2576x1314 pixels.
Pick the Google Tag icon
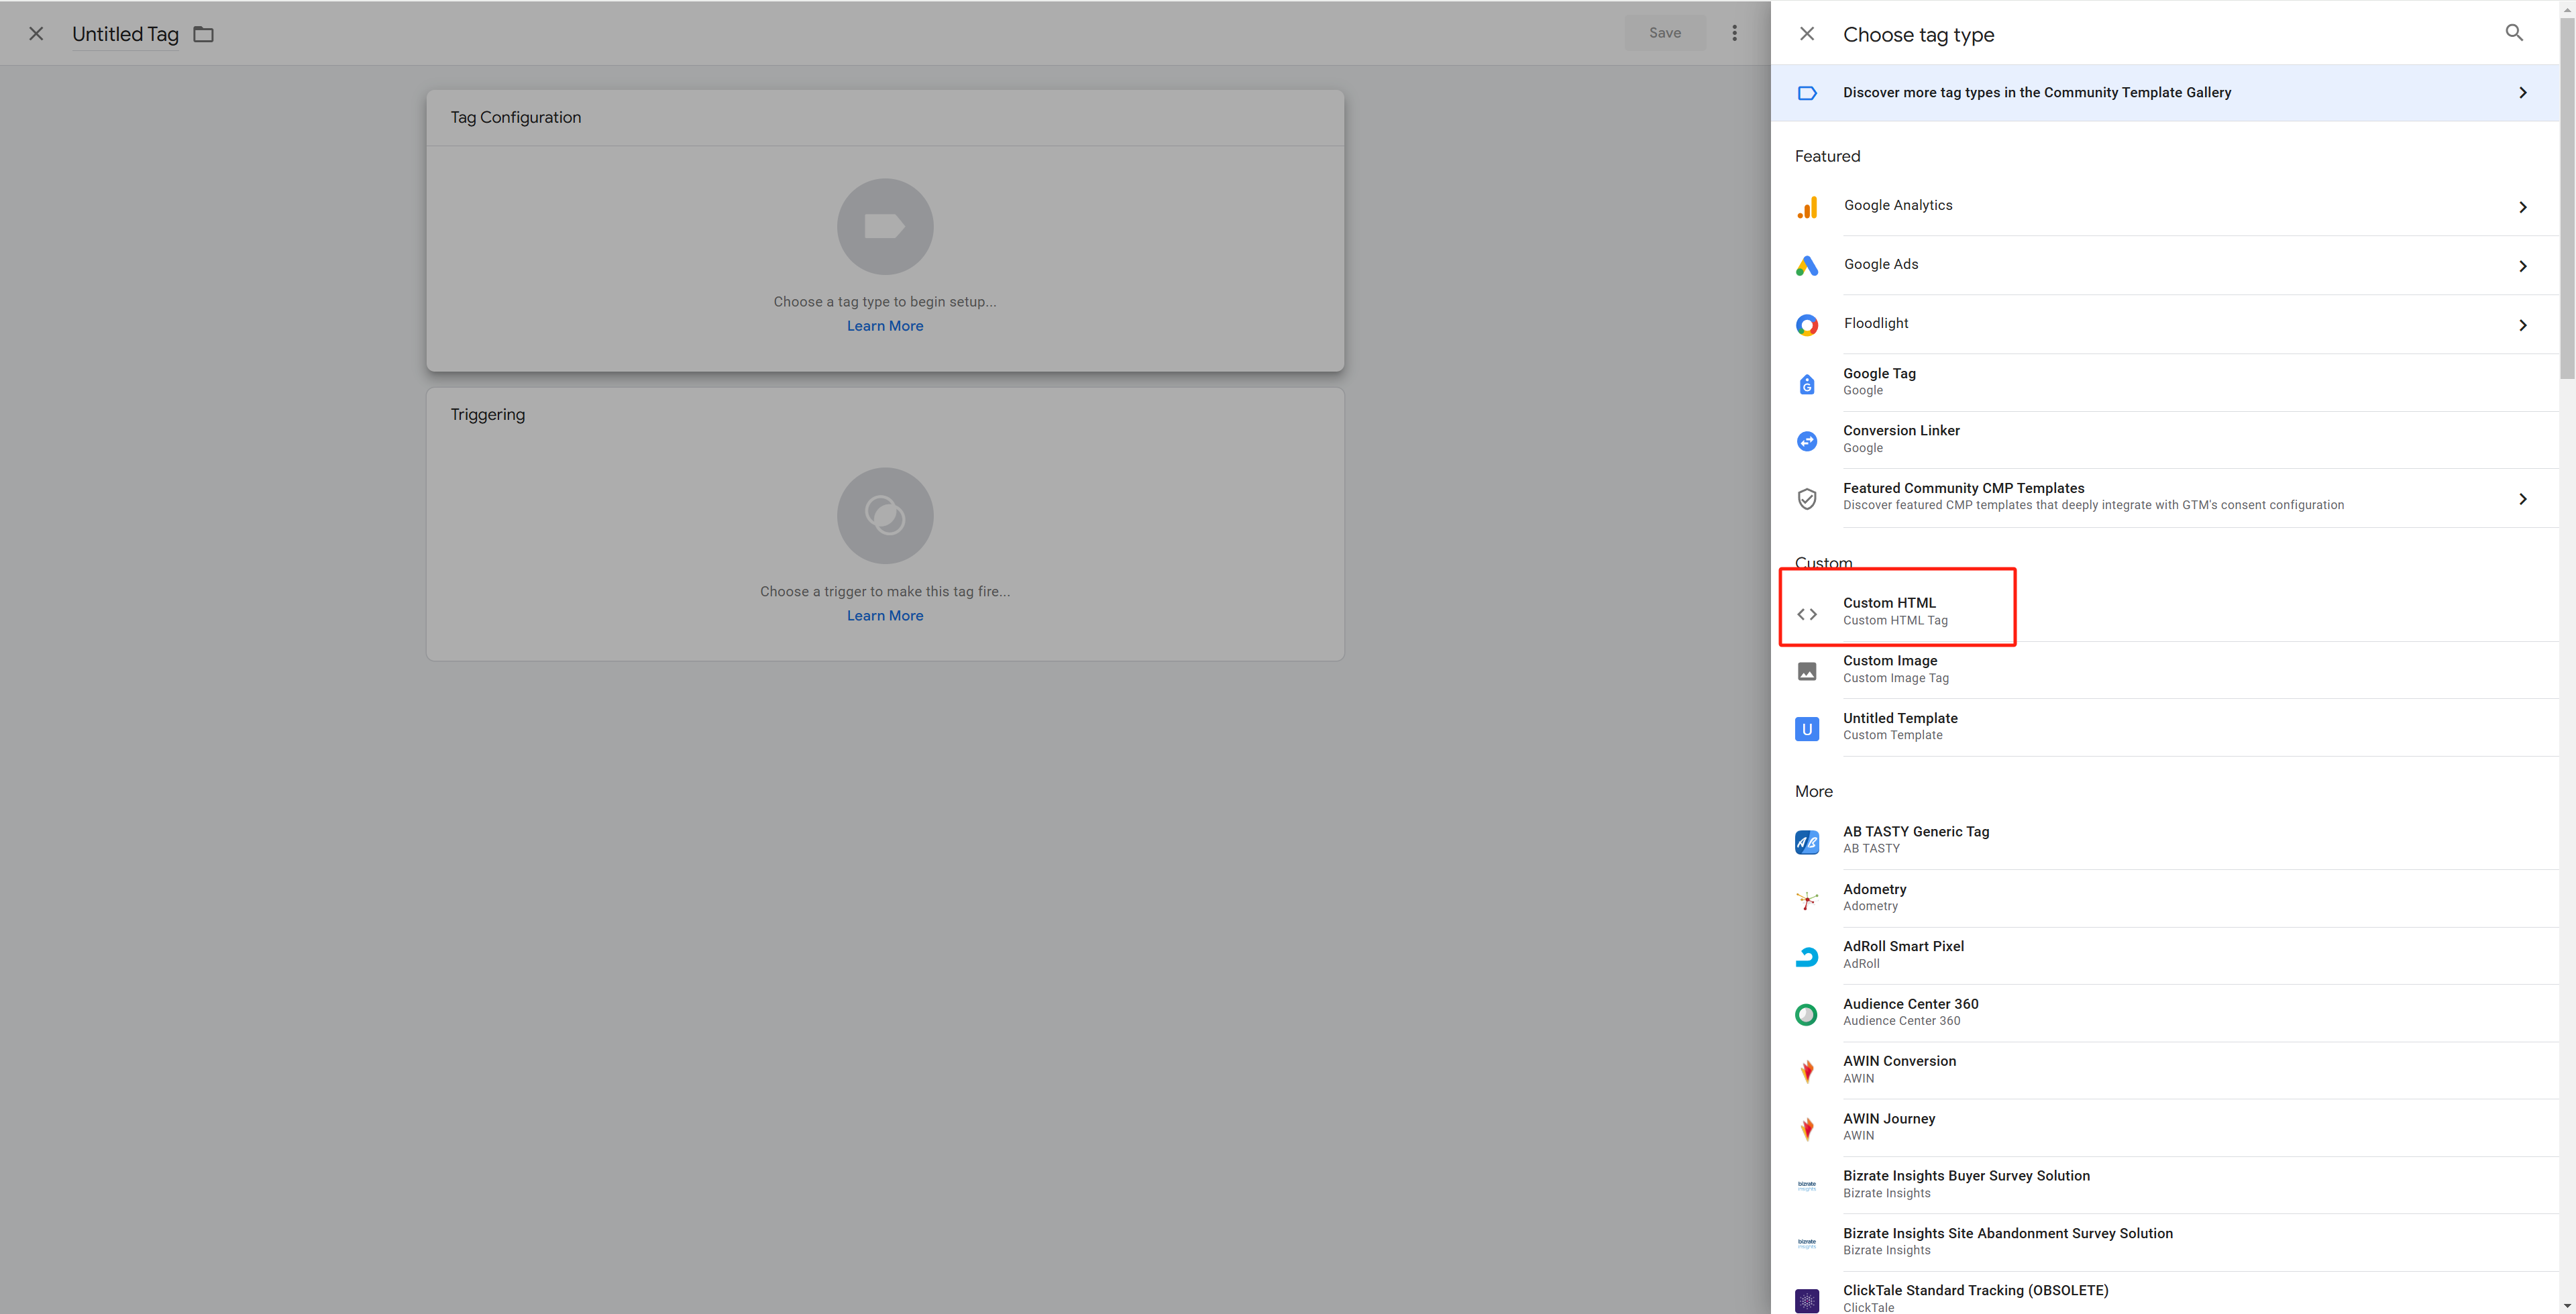[x=1806, y=384]
